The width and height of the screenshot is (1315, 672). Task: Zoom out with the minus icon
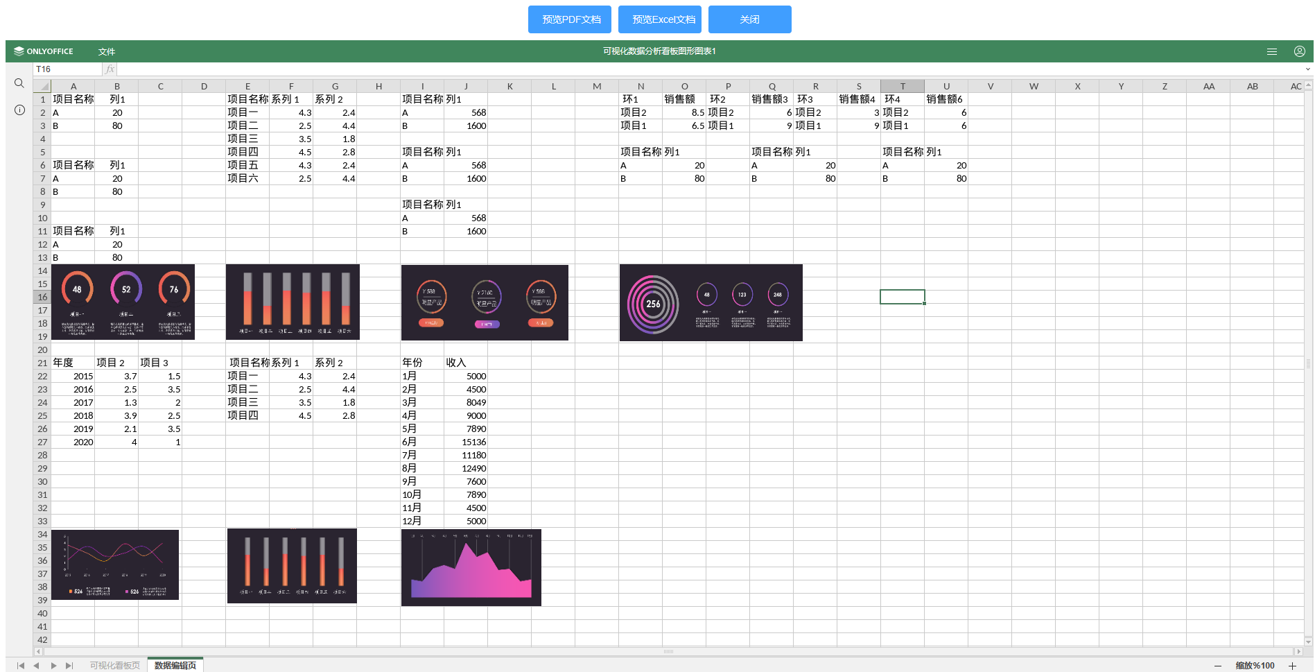[1218, 666]
